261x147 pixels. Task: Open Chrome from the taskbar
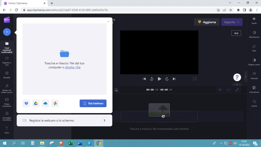coord(98,143)
